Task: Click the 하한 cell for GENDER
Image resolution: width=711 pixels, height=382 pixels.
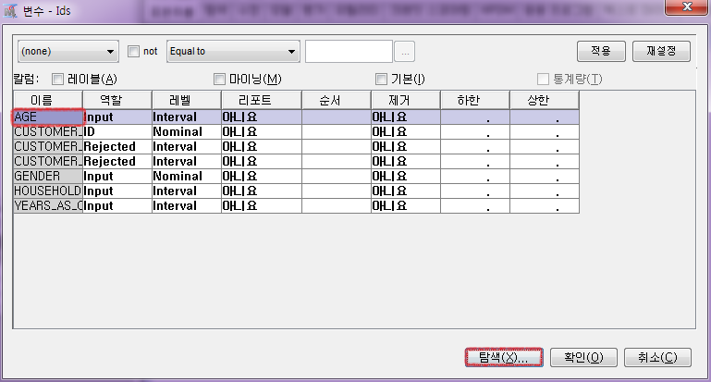Action: pyautogui.click(x=474, y=176)
